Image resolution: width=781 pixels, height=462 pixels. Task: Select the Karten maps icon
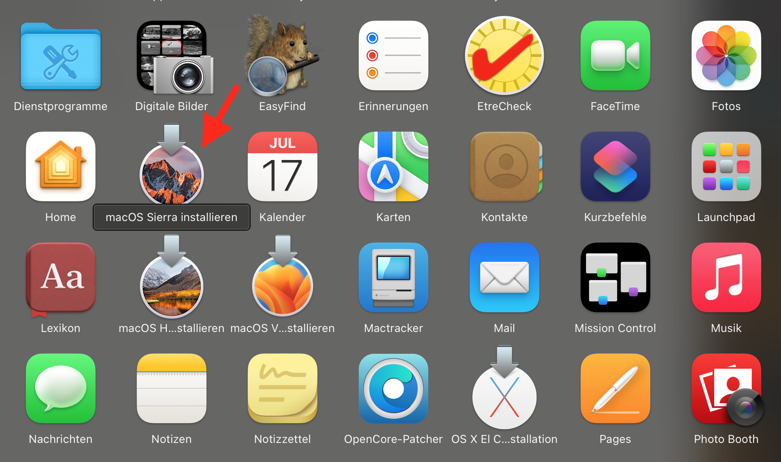click(394, 166)
